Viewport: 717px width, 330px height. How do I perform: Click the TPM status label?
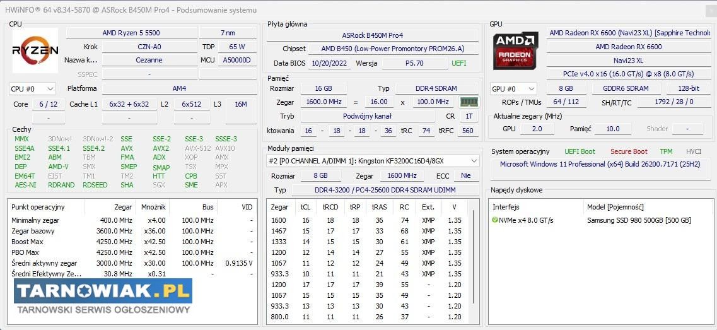click(x=666, y=151)
